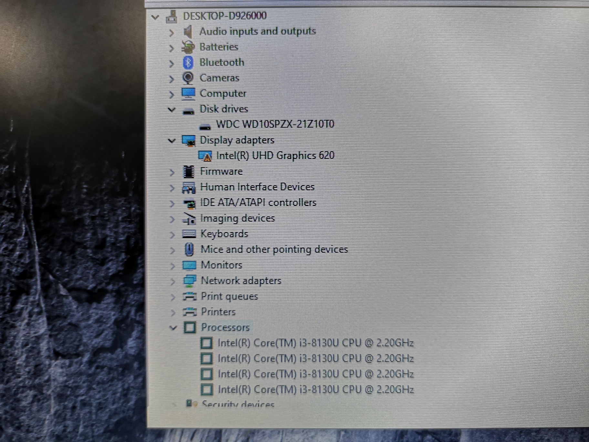The height and width of the screenshot is (442, 589).
Task: Collapse the Disk drives category
Action: pos(172,109)
